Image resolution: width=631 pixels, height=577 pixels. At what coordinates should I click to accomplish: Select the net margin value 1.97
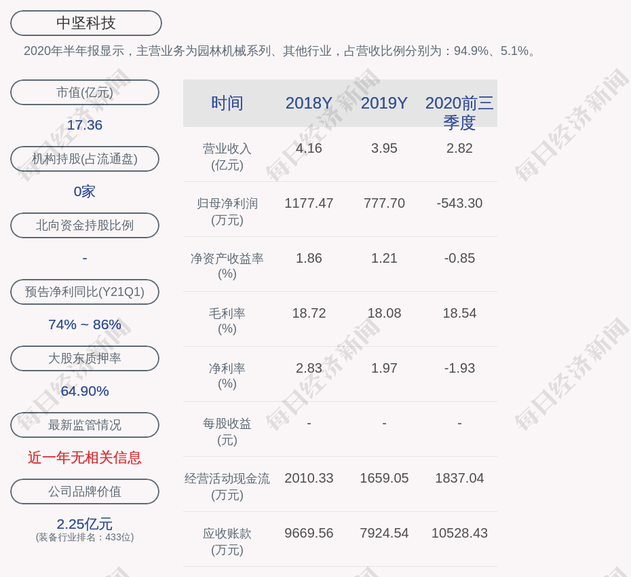[384, 368]
